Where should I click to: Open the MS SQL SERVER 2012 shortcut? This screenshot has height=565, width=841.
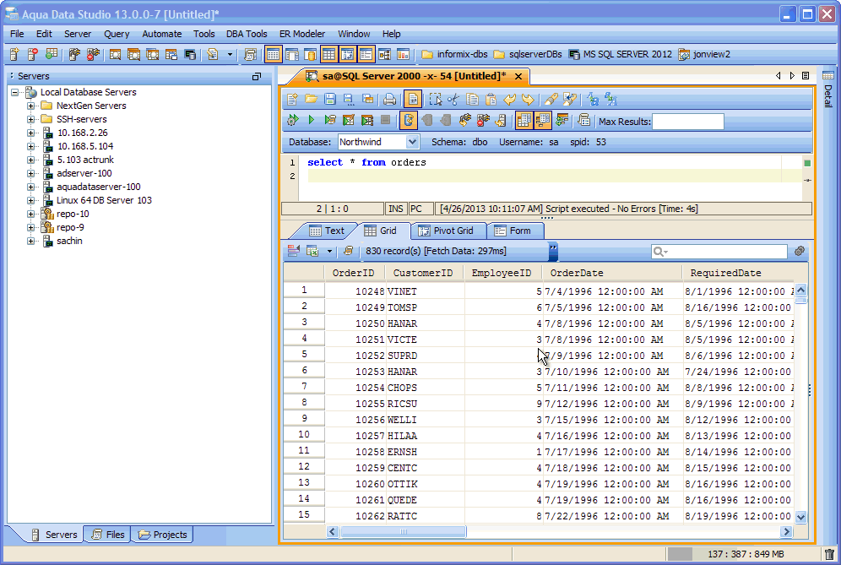(621, 54)
